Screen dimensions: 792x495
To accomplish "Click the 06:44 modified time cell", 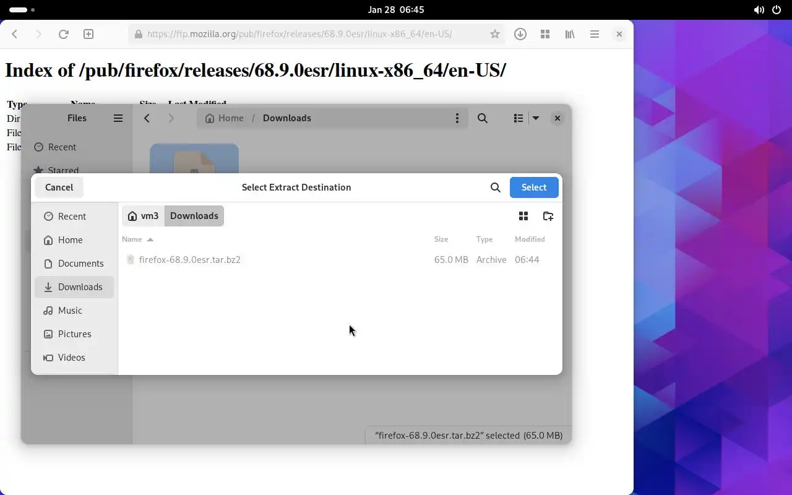I will [x=527, y=260].
